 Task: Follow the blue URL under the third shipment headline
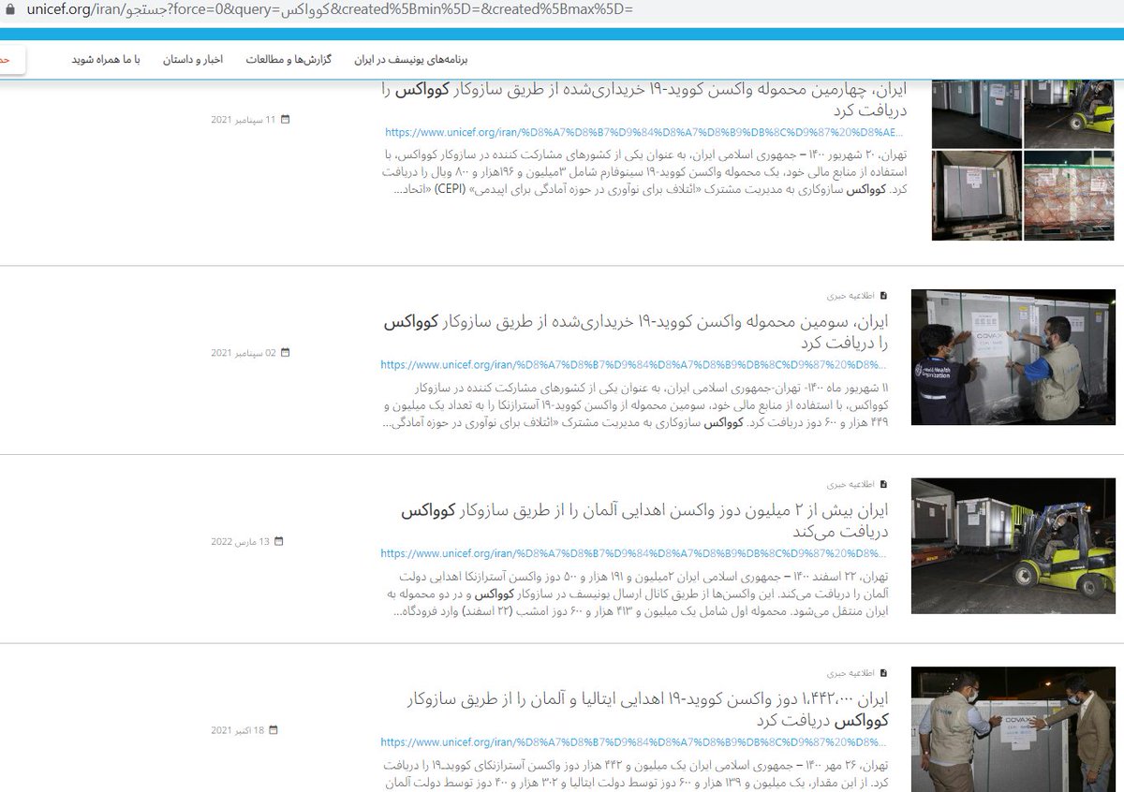click(634, 365)
